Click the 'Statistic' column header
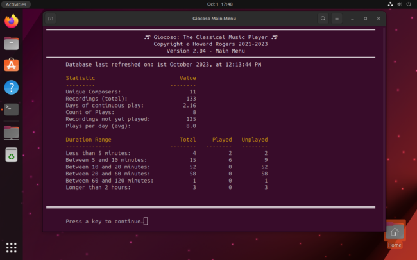Viewport: 417px width, 260px height. 80,78
